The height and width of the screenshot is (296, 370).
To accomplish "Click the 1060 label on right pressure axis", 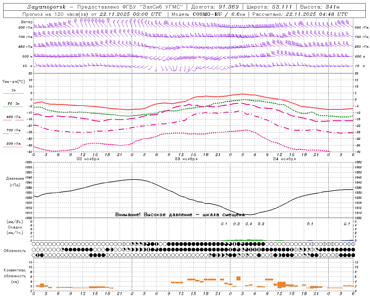I will (358, 162).
